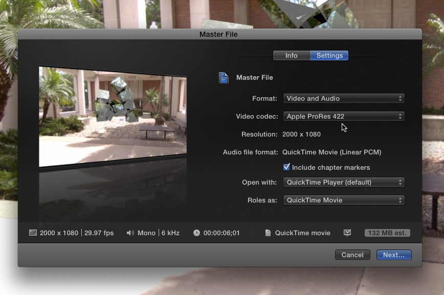This screenshot has width=444, height=295.
Task: Open the Open with dropdown menu
Action: click(344, 183)
